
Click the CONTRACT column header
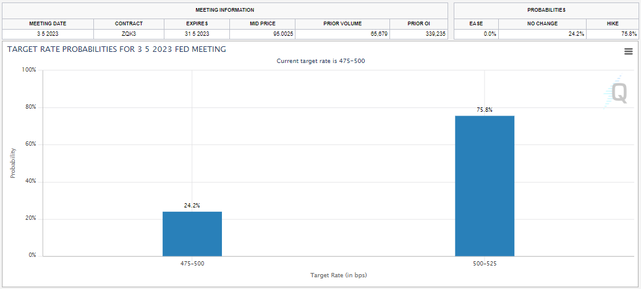pos(129,23)
